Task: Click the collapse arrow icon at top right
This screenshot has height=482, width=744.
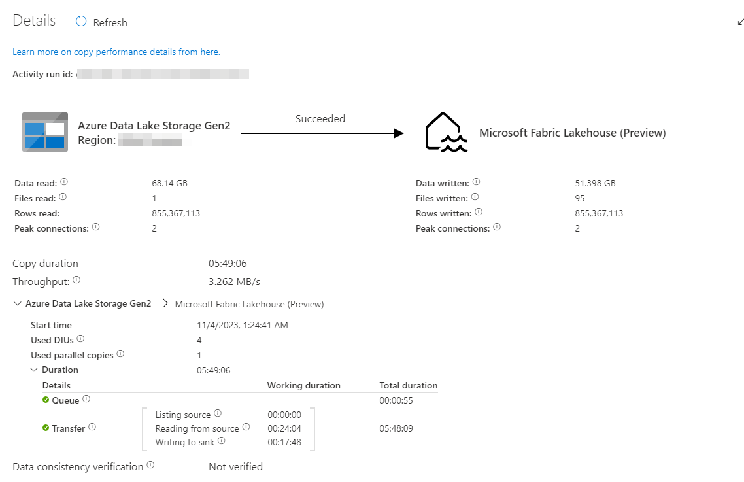Action: tap(740, 22)
